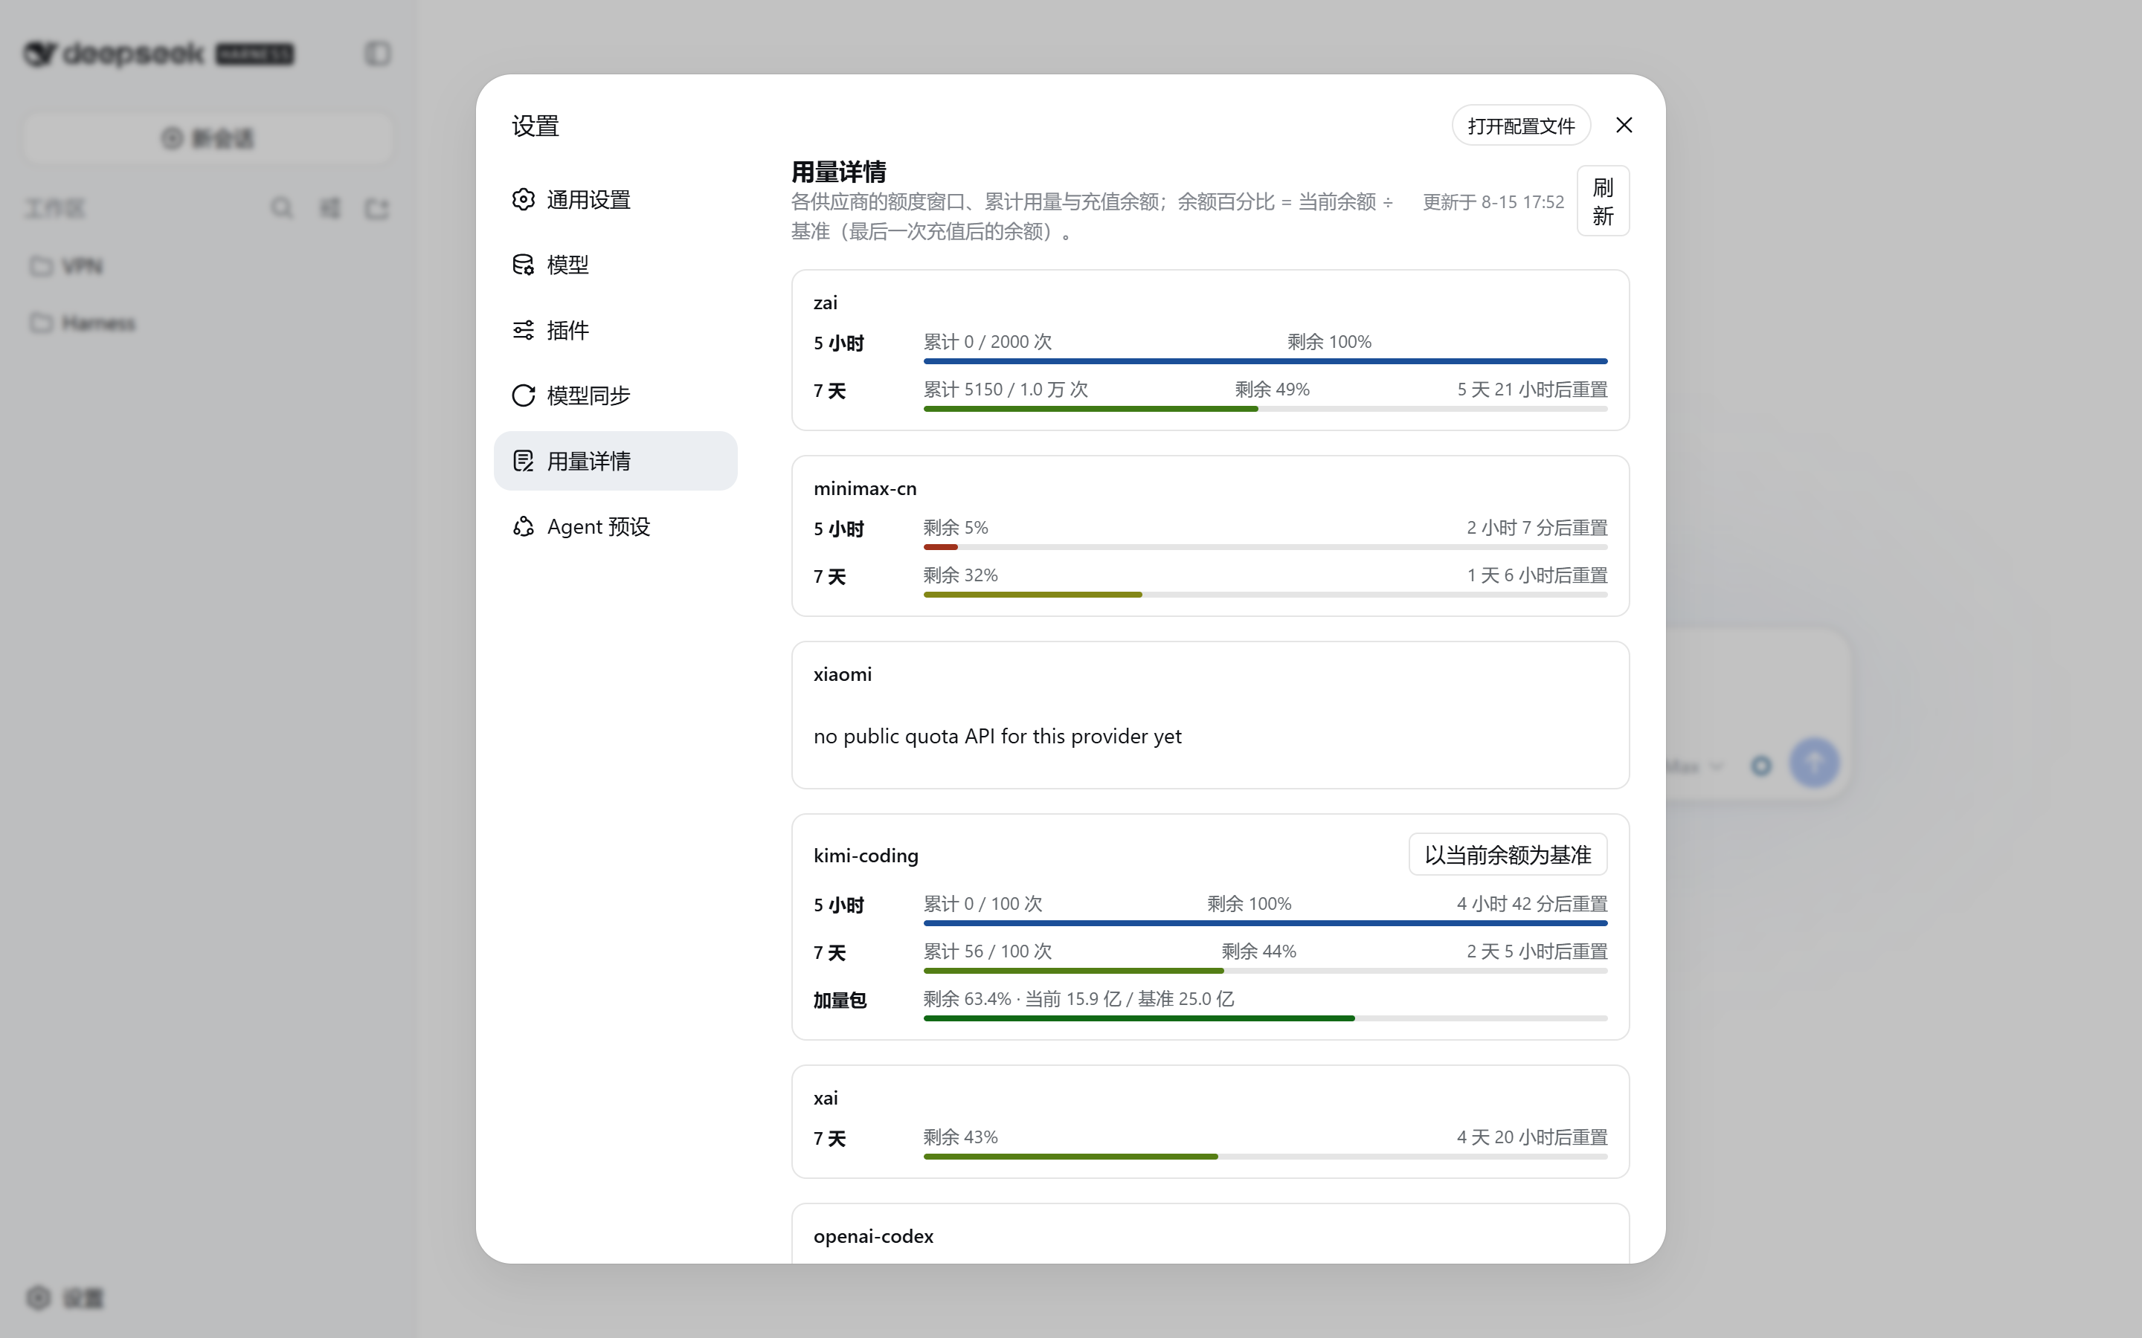The width and height of the screenshot is (2142, 1338).
Task: Click new folder icon in background workspace header
Action: (377, 208)
